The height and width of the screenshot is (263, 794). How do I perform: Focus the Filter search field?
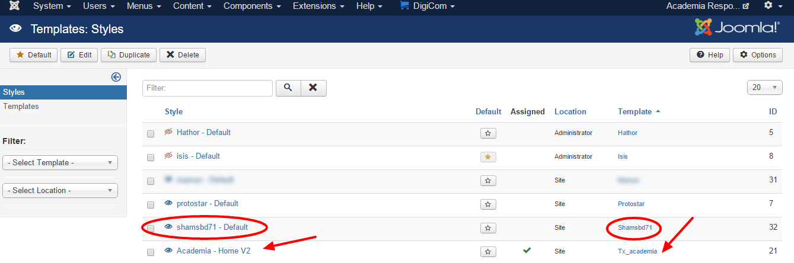point(208,88)
